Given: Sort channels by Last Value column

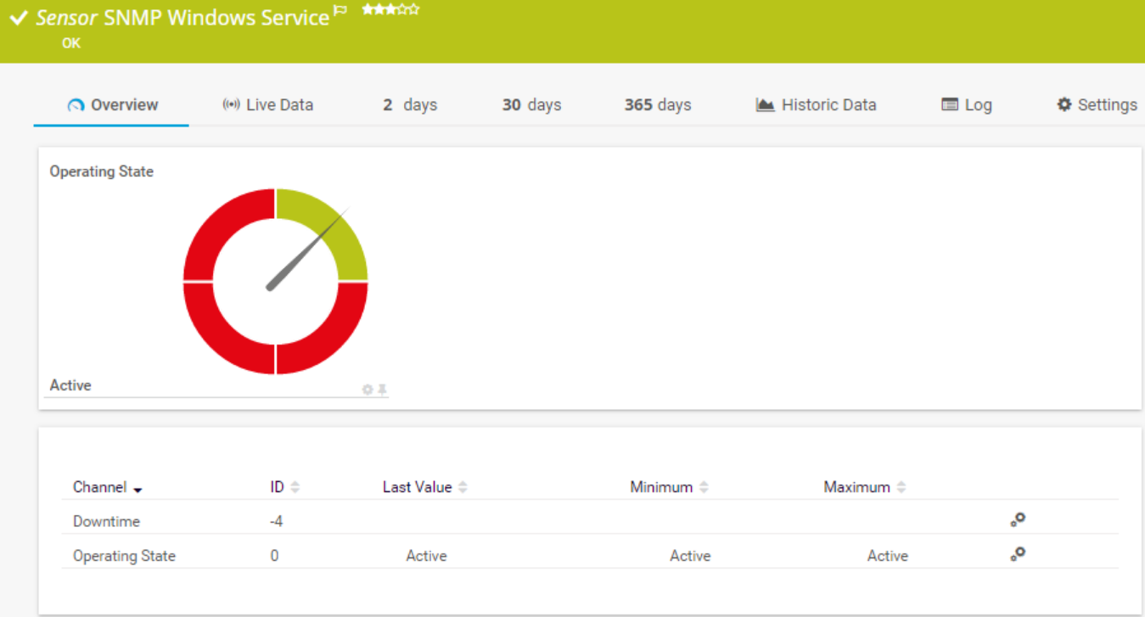Looking at the screenshot, I should pos(463,487).
